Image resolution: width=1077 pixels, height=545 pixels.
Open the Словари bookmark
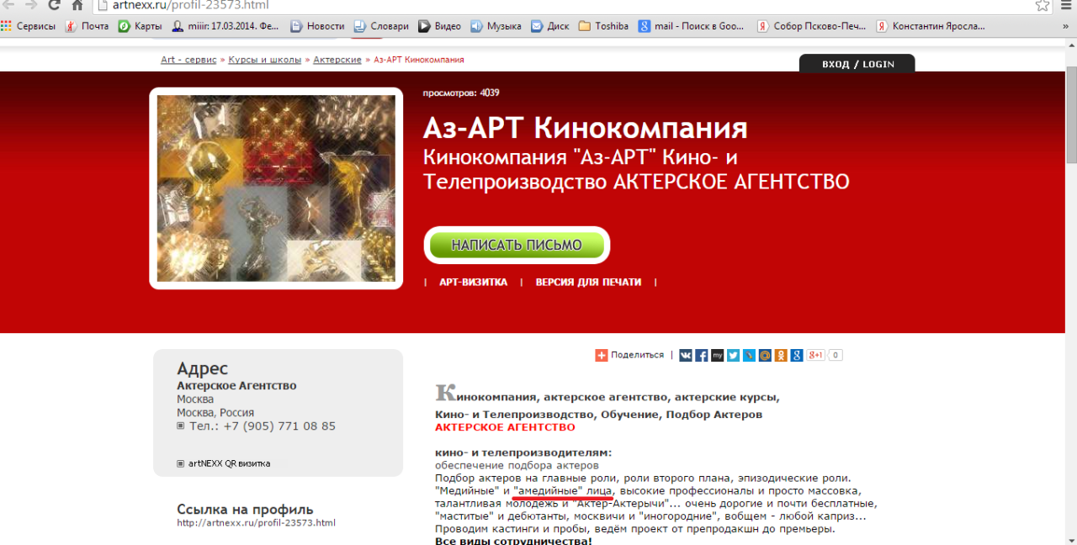coord(381,26)
